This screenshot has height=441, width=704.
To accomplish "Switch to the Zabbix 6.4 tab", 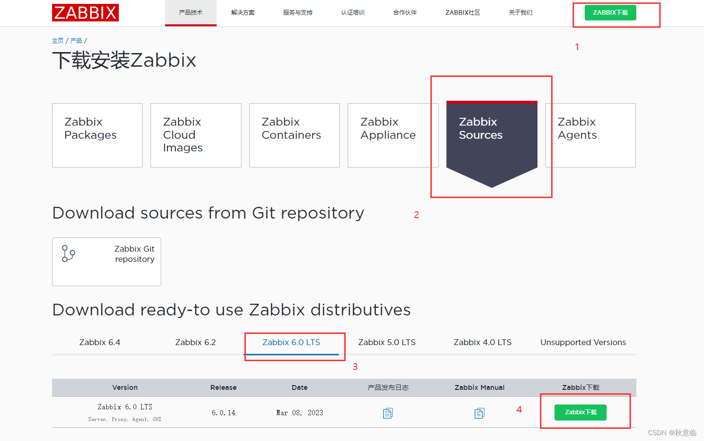I will click(x=100, y=342).
